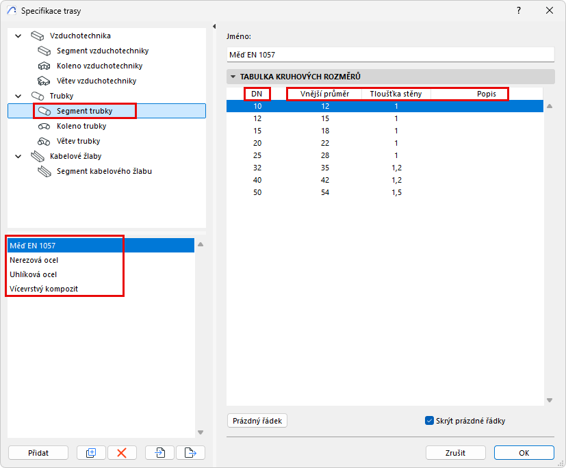566x468 pixels.
Task: Click the Trubky pipe category icon
Action: (38, 96)
